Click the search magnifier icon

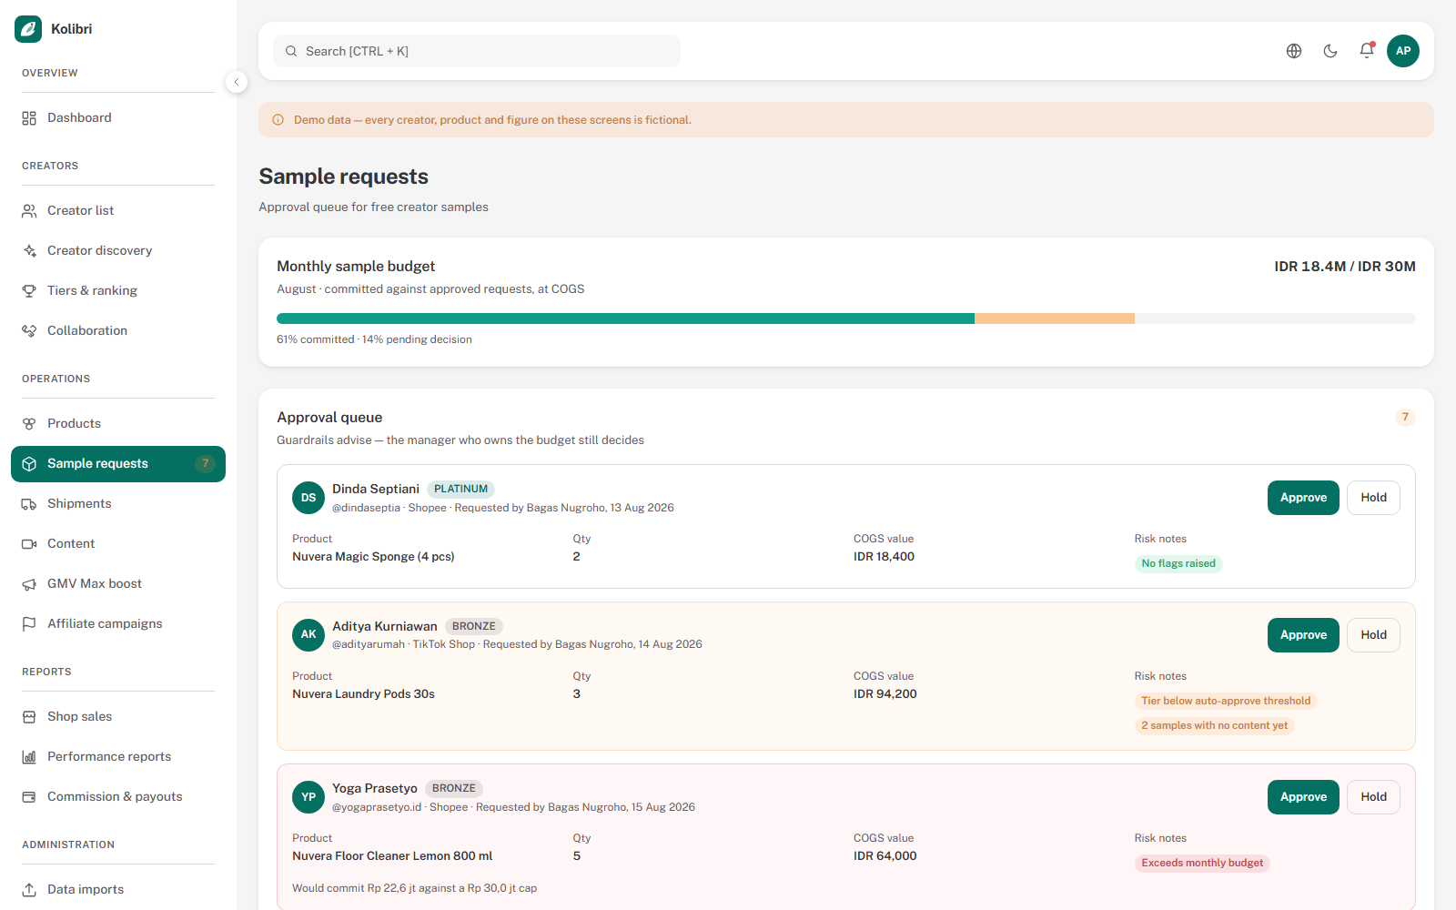click(x=291, y=51)
